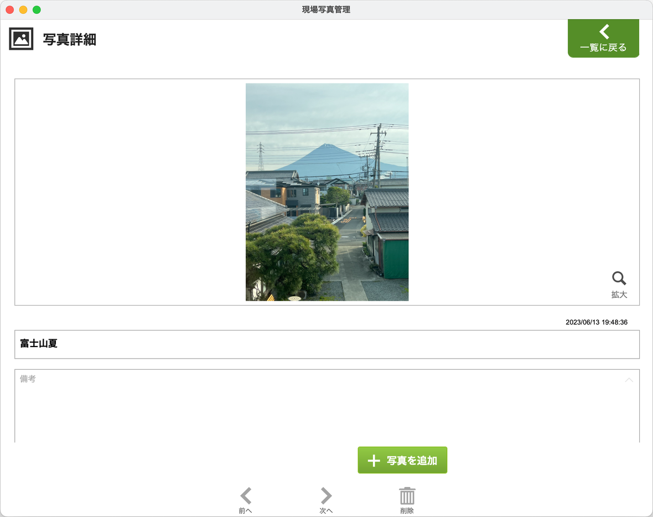Delete the photo using the 削除 trash icon
Image resolution: width=653 pixels, height=517 pixels.
point(407,495)
